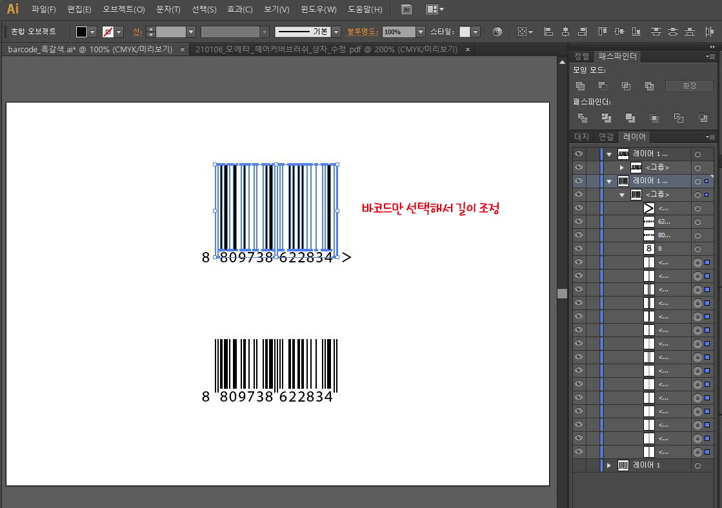The width and height of the screenshot is (722, 508).
Task: Click Pathfinder Exclude icon
Action: 649,86
